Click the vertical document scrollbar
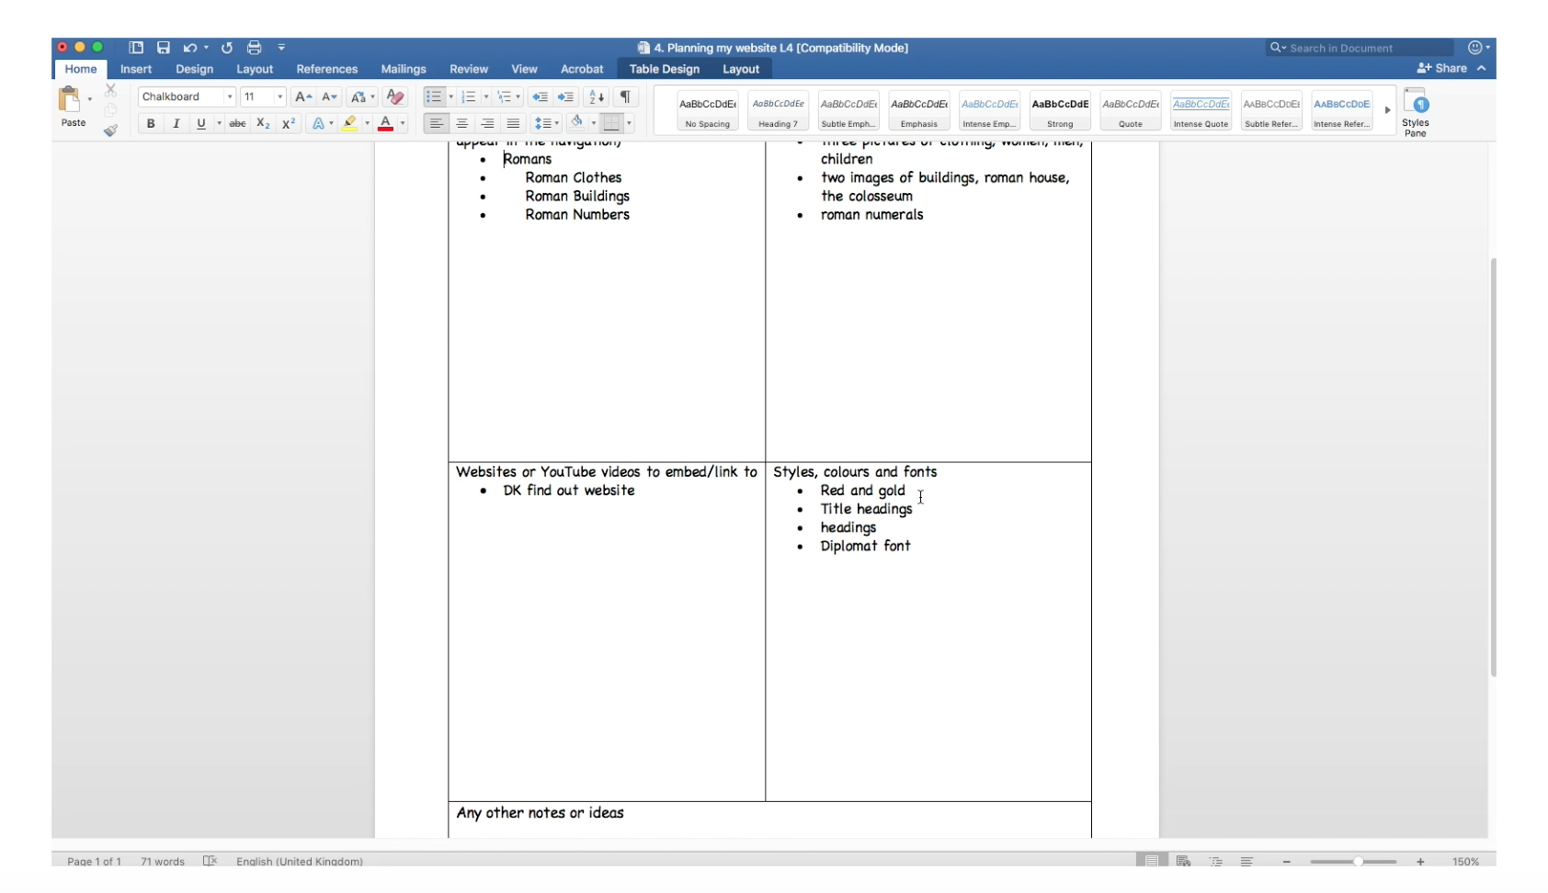The height and width of the screenshot is (893, 1548). point(1493,468)
